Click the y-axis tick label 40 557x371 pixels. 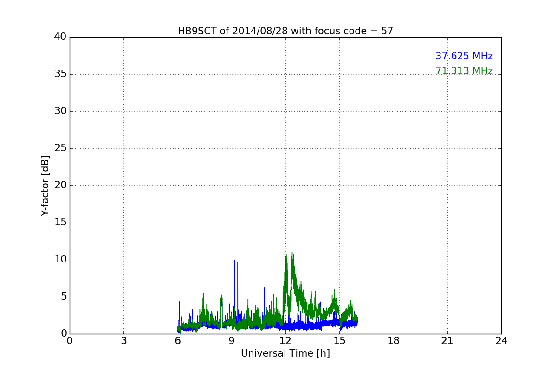pyautogui.click(x=60, y=37)
